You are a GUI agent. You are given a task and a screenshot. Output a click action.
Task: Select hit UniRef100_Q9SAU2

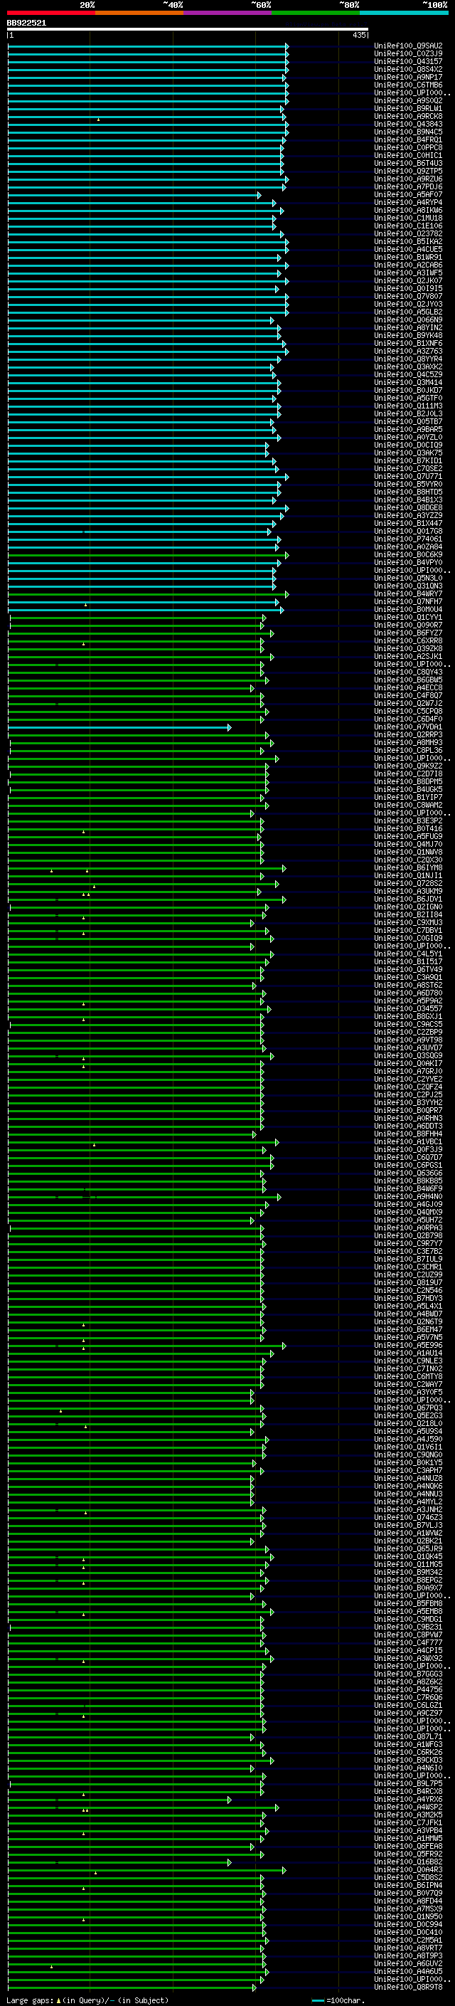pyautogui.click(x=408, y=46)
